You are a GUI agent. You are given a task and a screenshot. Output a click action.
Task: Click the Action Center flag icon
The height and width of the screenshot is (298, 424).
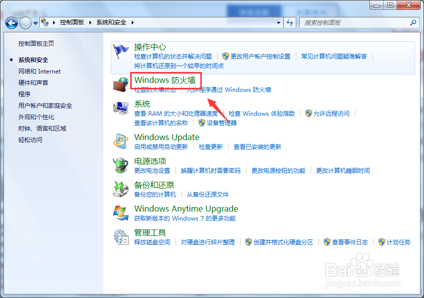tap(121, 51)
